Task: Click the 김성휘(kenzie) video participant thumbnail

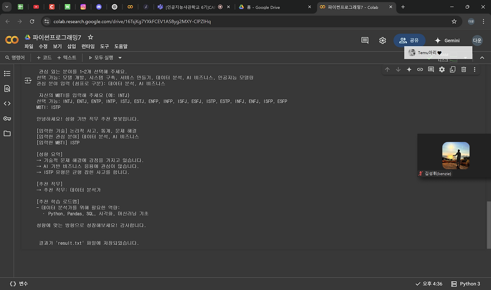Action: coord(456,156)
